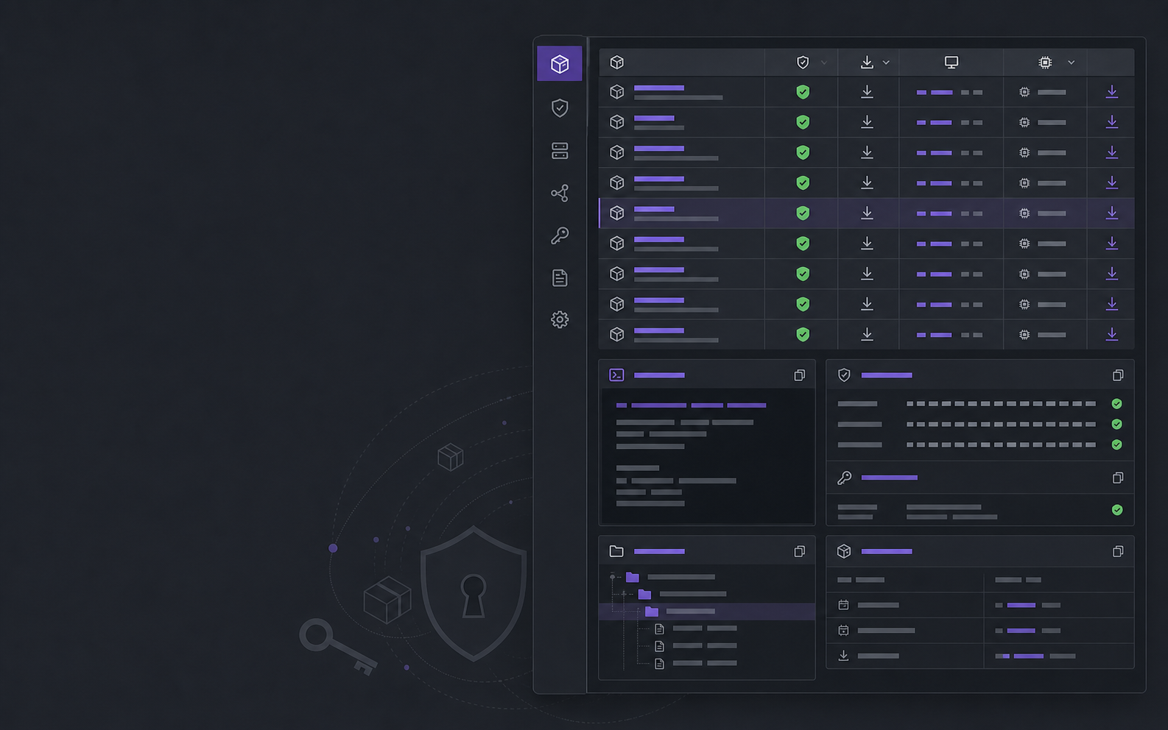
Task: Collapse the root folder tree node
Action: (613, 577)
